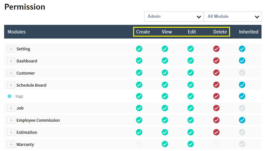Open the All Module filter dropdown
This screenshot has height=151, width=265.
pyautogui.click(x=233, y=17)
